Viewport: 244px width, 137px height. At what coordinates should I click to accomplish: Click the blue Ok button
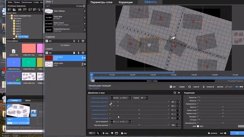tap(237, 133)
